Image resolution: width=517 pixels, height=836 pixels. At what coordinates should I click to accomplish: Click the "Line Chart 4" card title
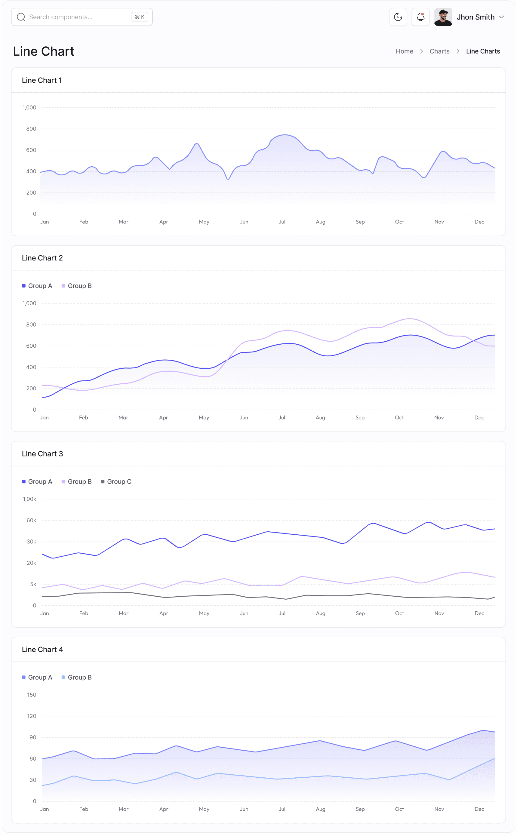pos(42,650)
